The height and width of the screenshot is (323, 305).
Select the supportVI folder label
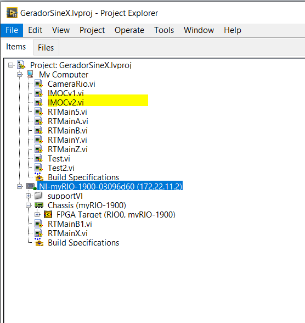coord(65,196)
